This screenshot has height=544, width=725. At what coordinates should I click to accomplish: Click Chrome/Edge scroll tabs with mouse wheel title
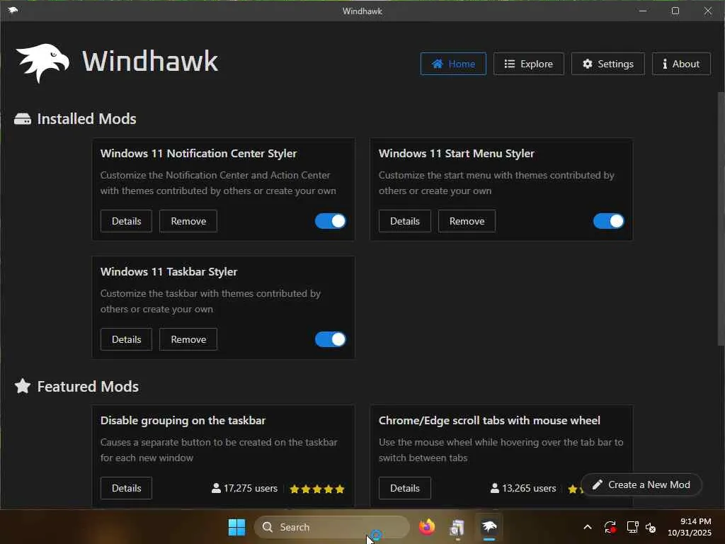[x=489, y=421]
